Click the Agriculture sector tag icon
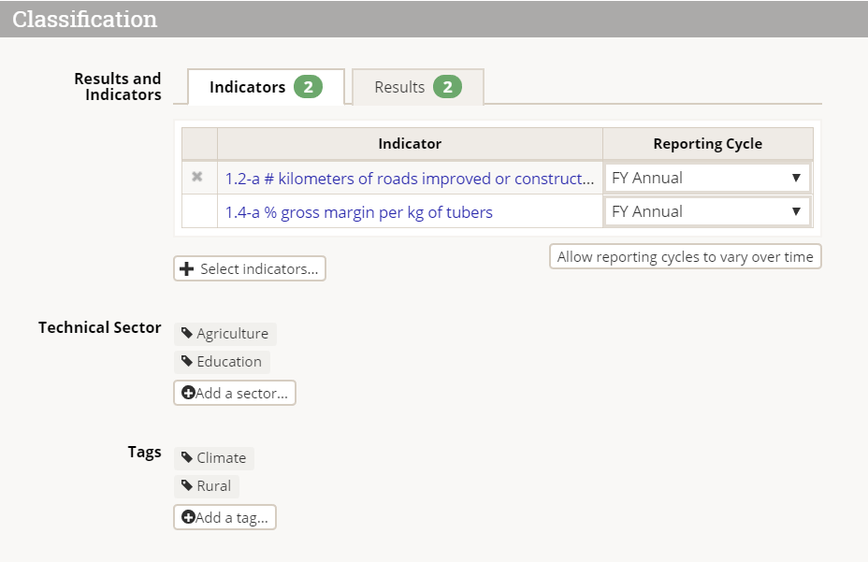The width and height of the screenshot is (868, 562). click(187, 334)
